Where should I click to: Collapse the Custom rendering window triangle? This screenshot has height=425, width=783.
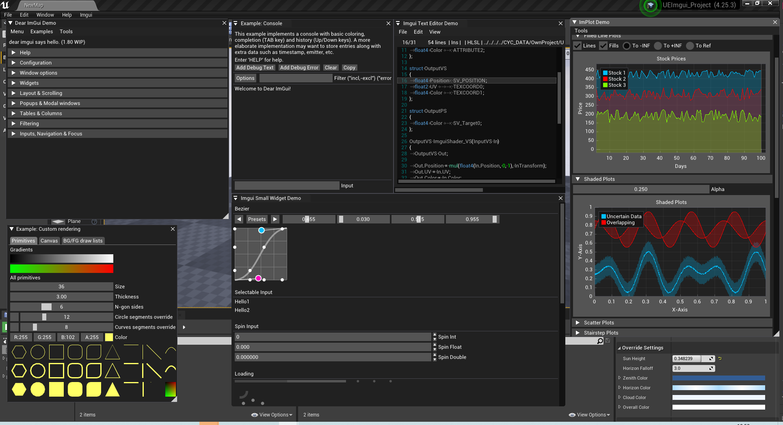click(x=12, y=229)
